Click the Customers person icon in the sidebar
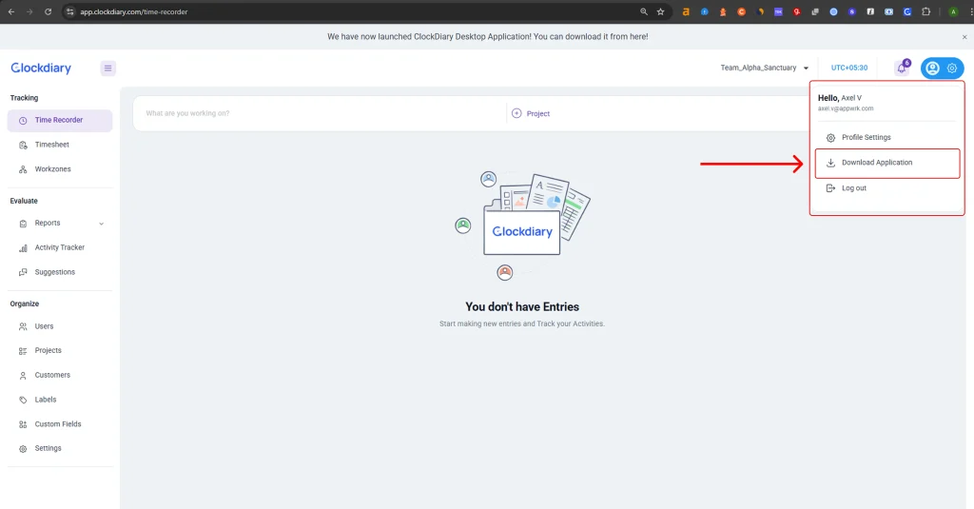The height and width of the screenshot is (509, 974). (x=23, y=376)
